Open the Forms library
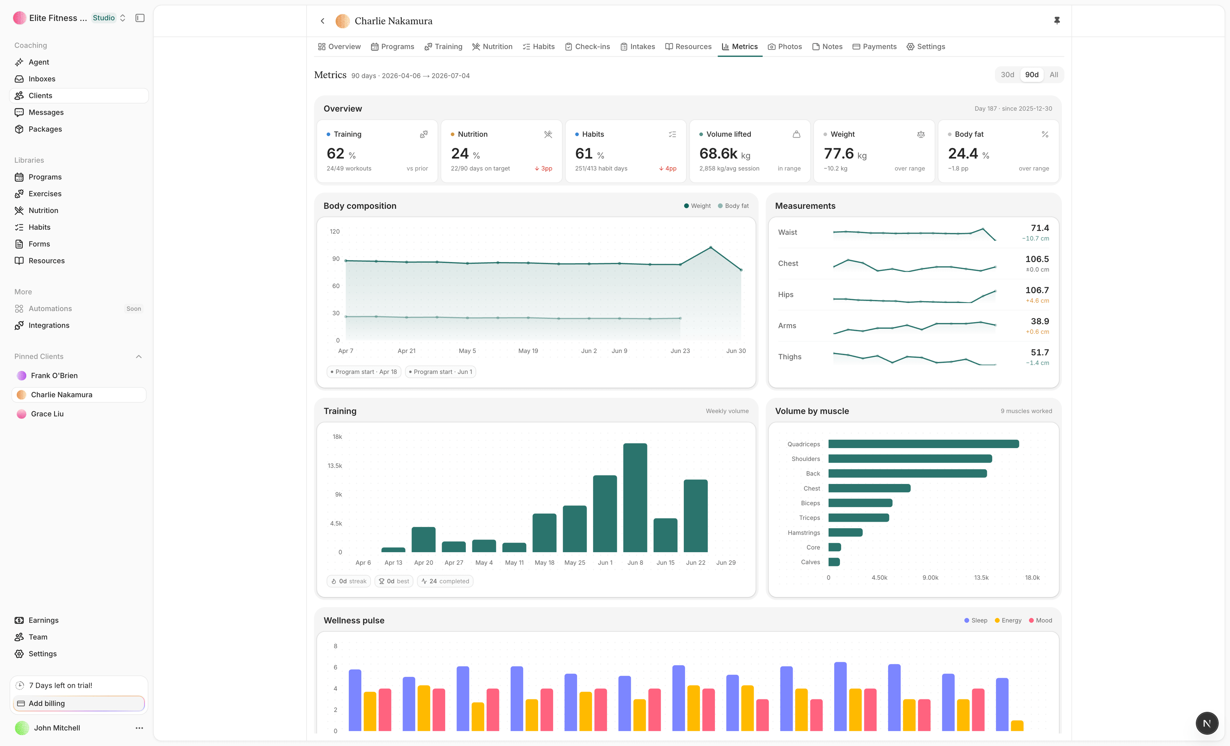Viewport: 1230px width, 746px height. click(x=79, y=244)
